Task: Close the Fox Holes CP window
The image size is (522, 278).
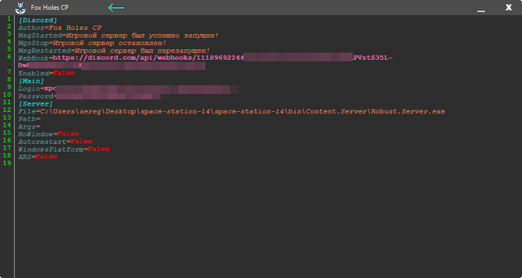Action: (x=508, y=8)
